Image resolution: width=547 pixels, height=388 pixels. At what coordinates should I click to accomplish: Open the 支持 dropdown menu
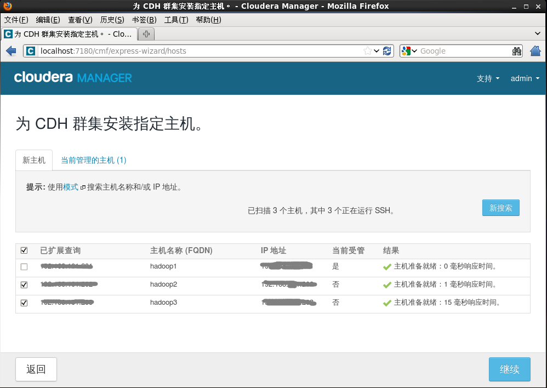coord(488,78)
